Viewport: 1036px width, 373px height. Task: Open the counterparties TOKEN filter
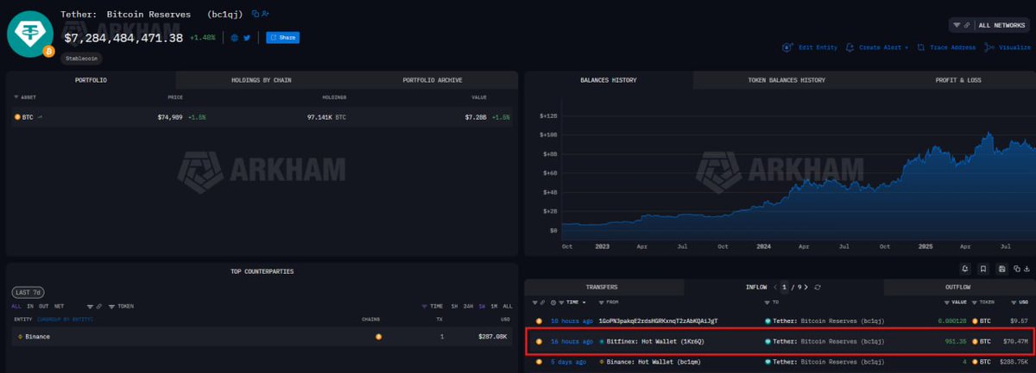122,306
